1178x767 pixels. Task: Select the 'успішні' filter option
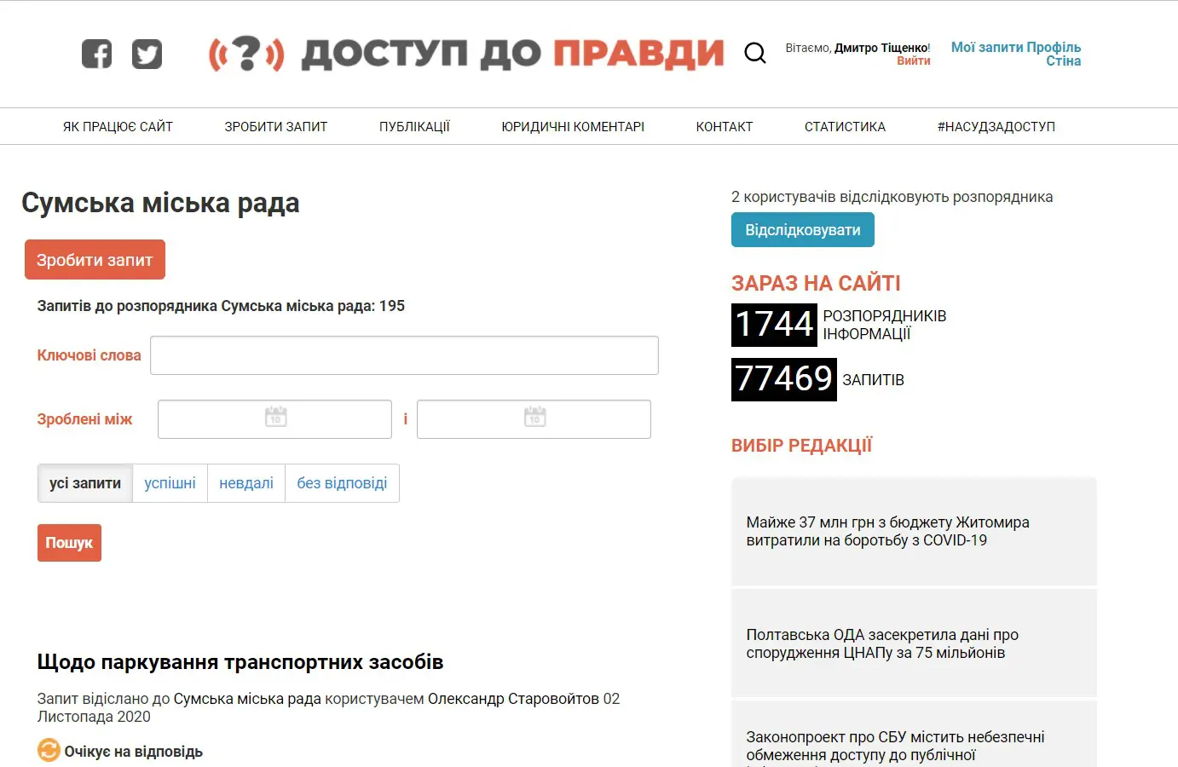click(170, 482)
